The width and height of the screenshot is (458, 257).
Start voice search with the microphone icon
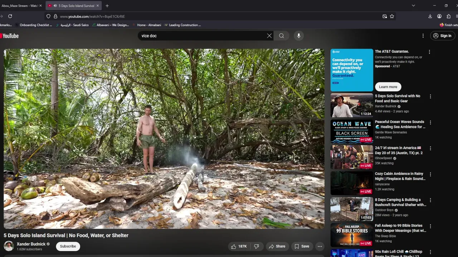coord(299,36)
